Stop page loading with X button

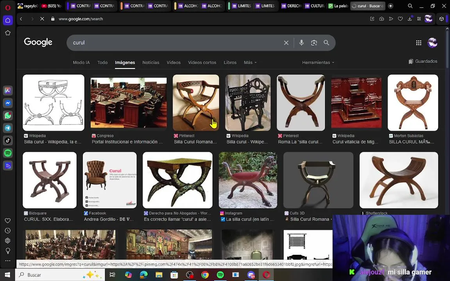42,19
